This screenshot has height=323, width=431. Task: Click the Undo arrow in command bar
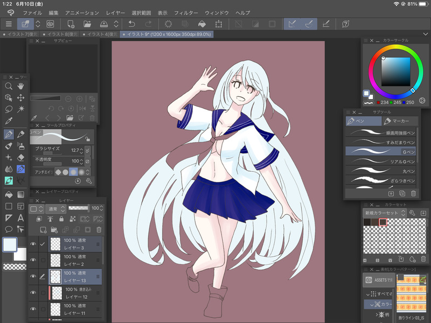coord(131,24)
